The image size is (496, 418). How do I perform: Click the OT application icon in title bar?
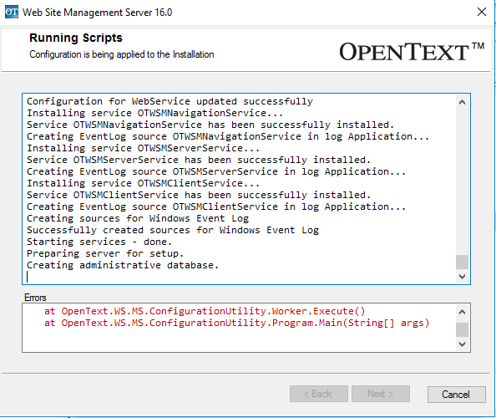(12, 13)
